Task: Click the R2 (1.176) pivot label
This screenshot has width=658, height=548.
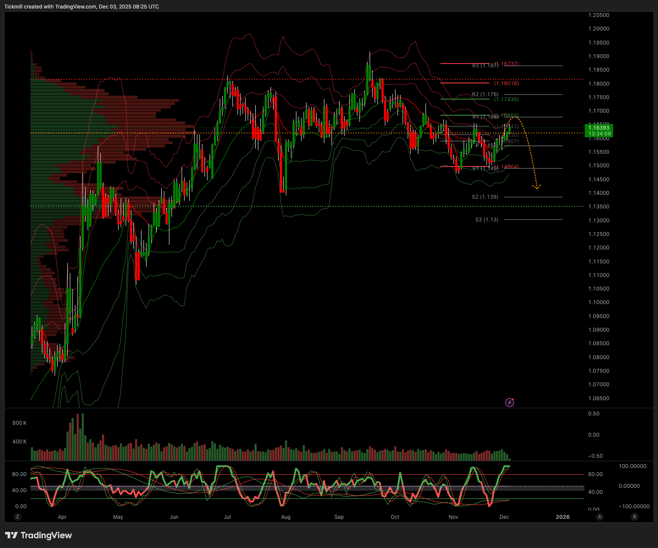Action: pos(485,94)
